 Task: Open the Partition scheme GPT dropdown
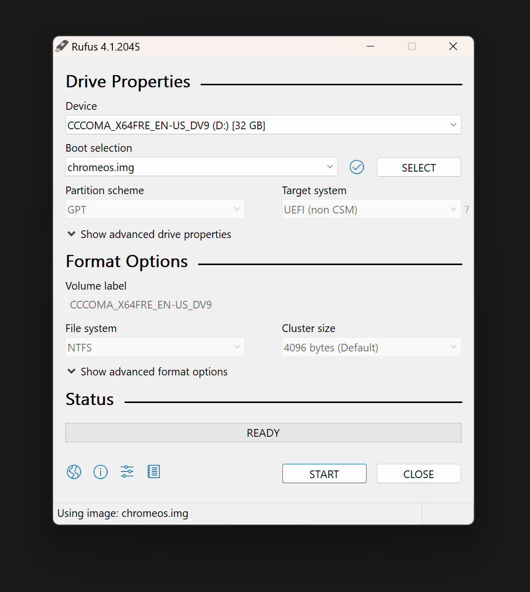[x=155, y=209]
